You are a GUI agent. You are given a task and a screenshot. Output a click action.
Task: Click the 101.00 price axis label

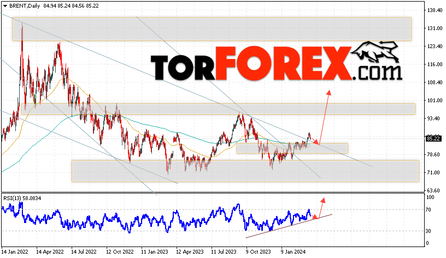(435, 101)
